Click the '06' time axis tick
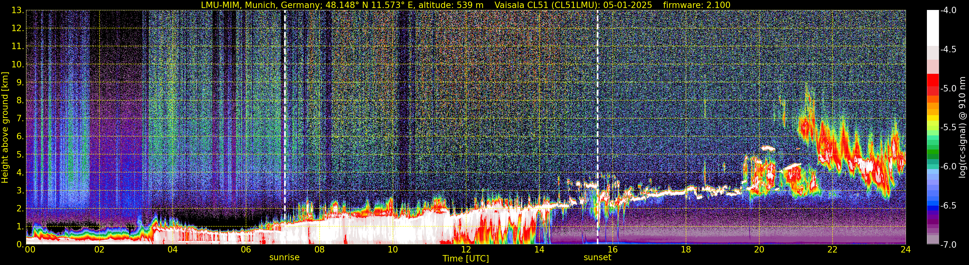Viewport: 969px width, 265px height. (x=246, y=250)
